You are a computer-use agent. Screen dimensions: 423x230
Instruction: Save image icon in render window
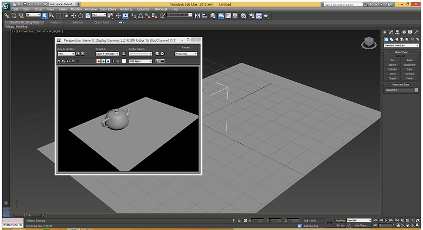click(x=59, y=62)
